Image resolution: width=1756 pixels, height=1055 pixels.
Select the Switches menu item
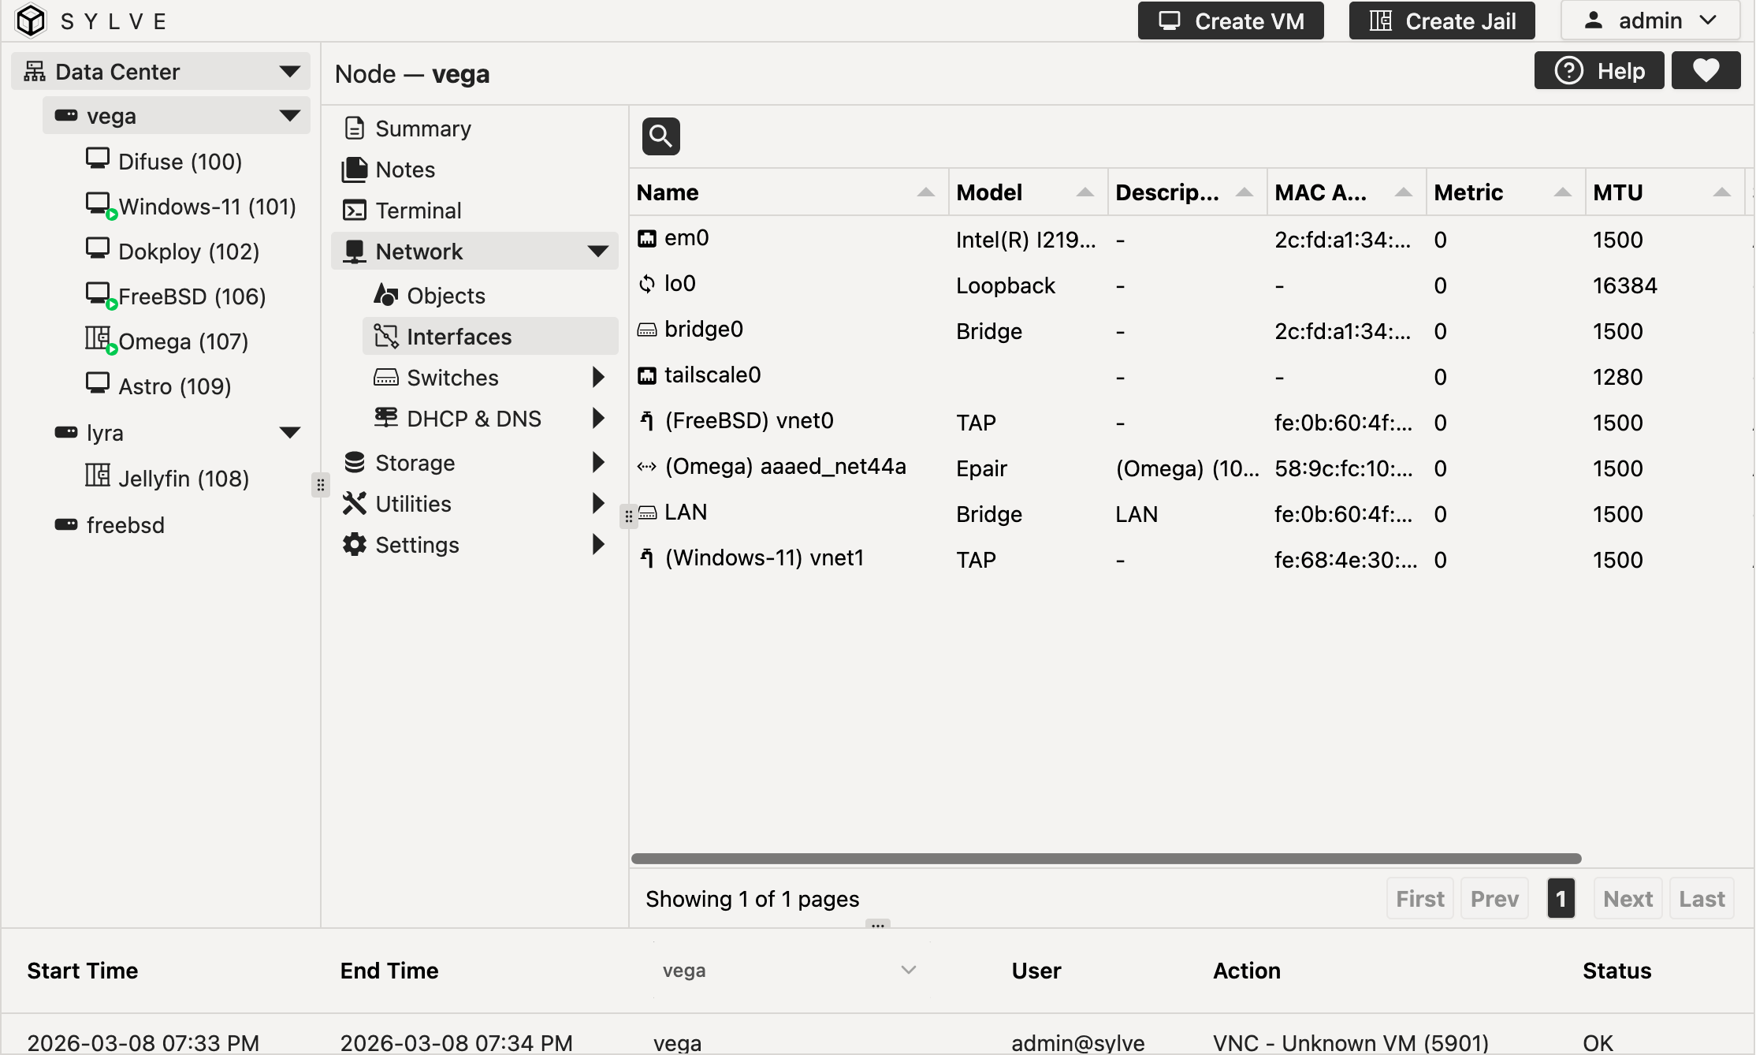click(452, 378)
